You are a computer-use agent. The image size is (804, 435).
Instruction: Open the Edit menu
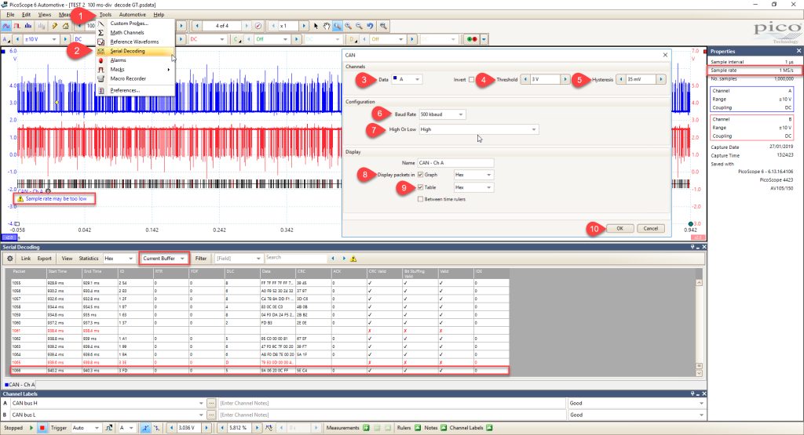coord(26,14)
